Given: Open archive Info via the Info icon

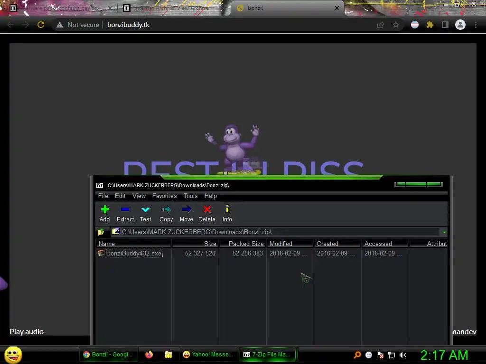Looking at the screenshot, I should click(227, 214).
